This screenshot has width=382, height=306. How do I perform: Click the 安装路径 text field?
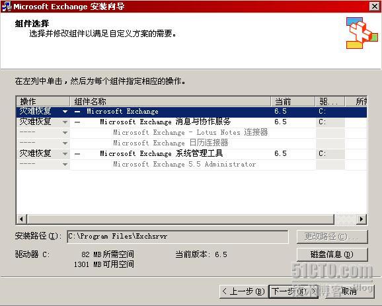(x=178, y=237)
